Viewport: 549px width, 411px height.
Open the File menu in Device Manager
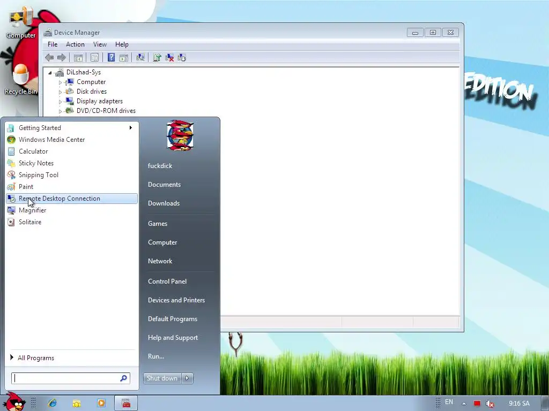(x=53, y=44)
